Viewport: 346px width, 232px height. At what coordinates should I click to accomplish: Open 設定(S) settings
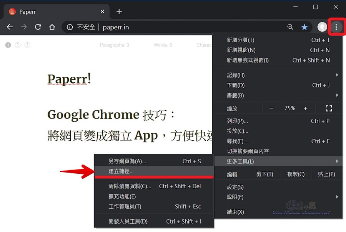pyautogui.click(x=278, y=187)
